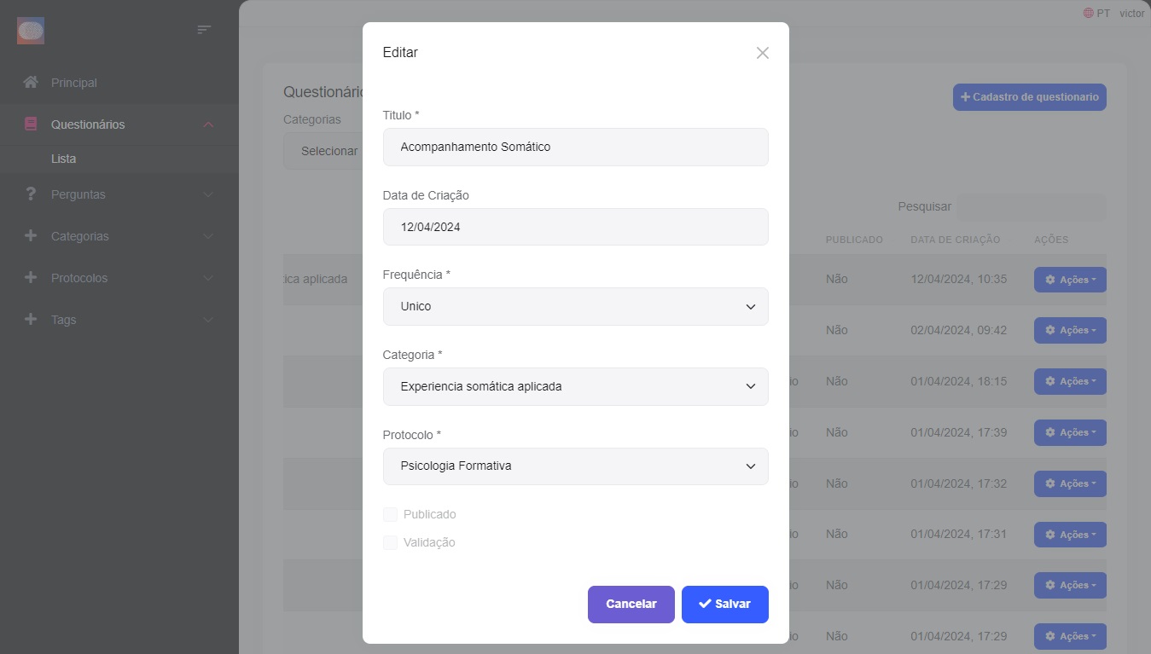Click the plus icon beside Categorias
Screen dimensions: 1151x654
31,236
